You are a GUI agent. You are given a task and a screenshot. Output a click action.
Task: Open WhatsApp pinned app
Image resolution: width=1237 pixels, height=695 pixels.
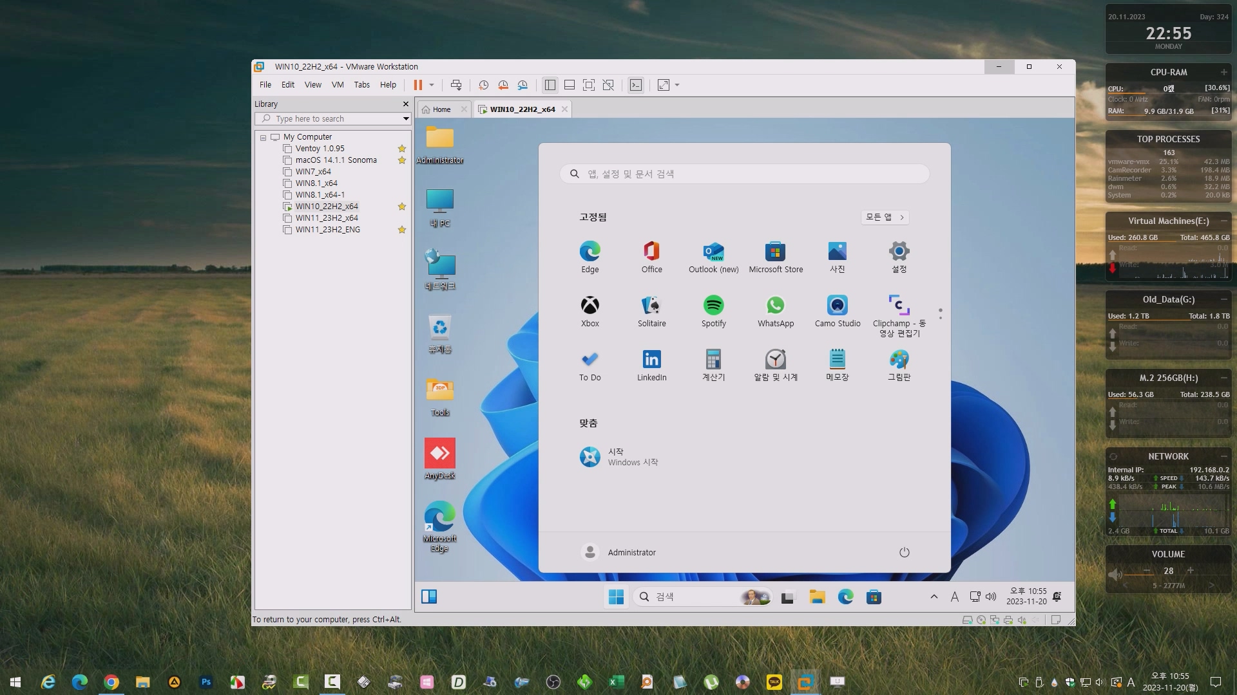776,311
